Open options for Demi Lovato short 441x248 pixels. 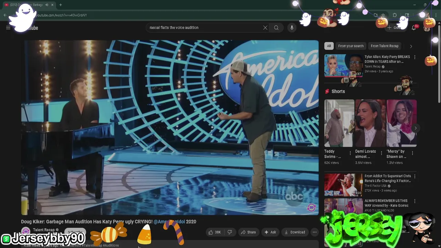tap(381, 153)
